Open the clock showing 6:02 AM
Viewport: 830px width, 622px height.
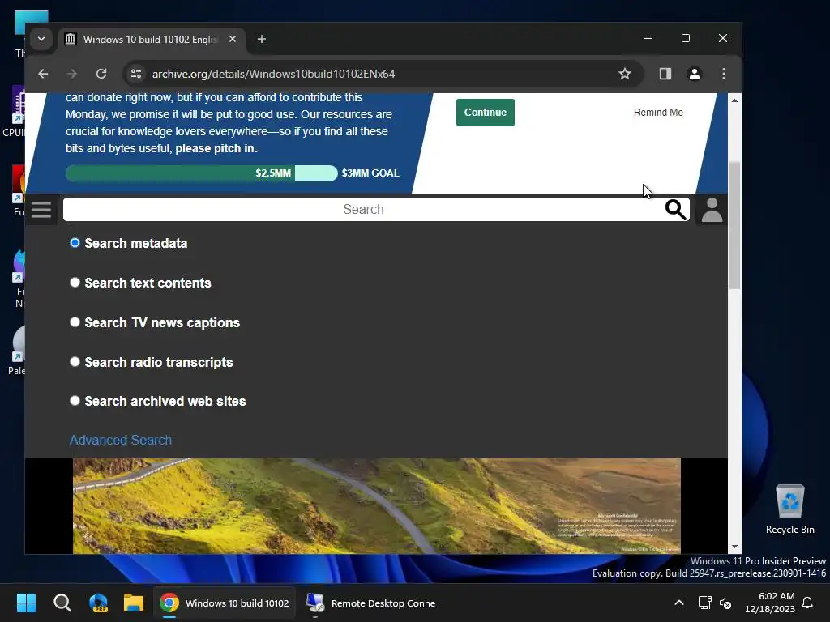tap(770, 603)
